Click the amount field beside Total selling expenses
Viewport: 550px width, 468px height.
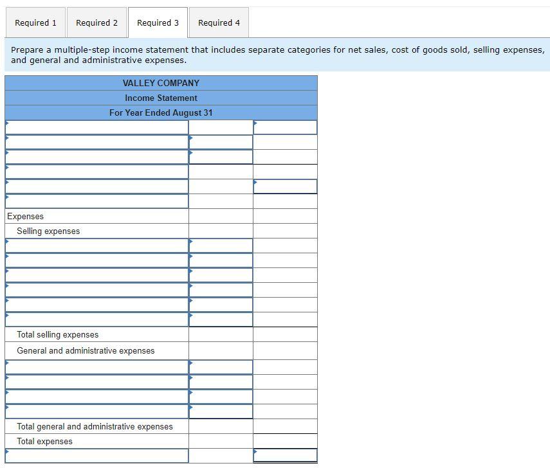(220, 334)
